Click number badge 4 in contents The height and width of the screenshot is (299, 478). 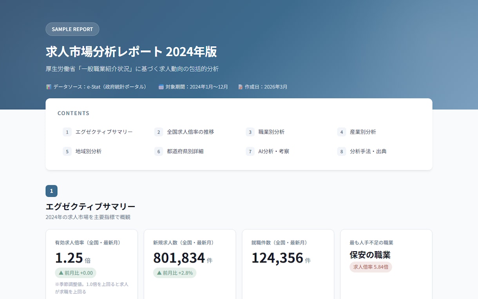click(x=342, y=132)
